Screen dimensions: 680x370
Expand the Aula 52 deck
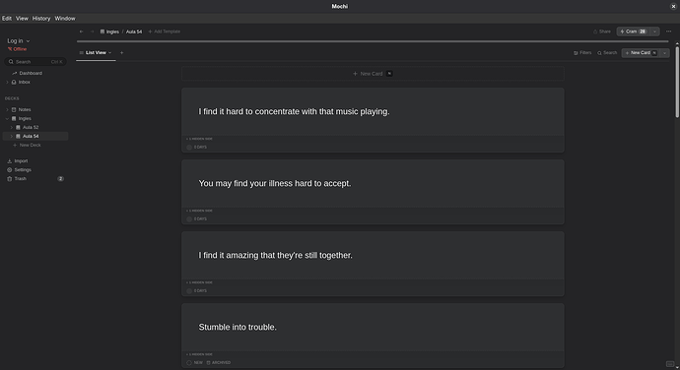[x=12, y=127]
